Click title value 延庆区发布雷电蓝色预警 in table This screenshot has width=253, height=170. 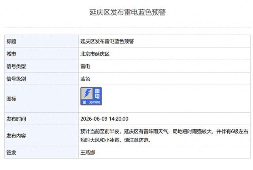[107, 42]
